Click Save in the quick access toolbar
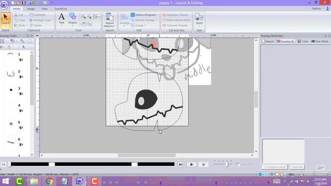The image size is (331, 186). pos(24,3)
